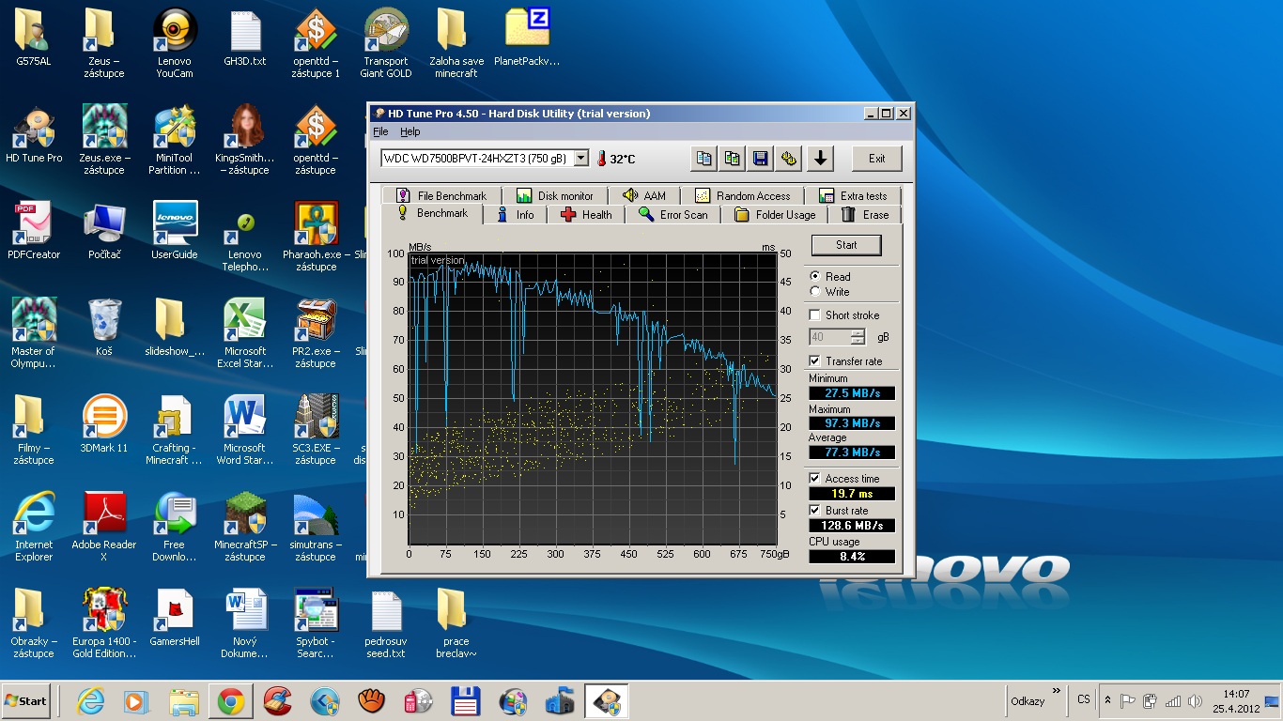Expand the WDC drive selection dropdown
Viewport: 1283px width, 721px height.
pos(580,159)
